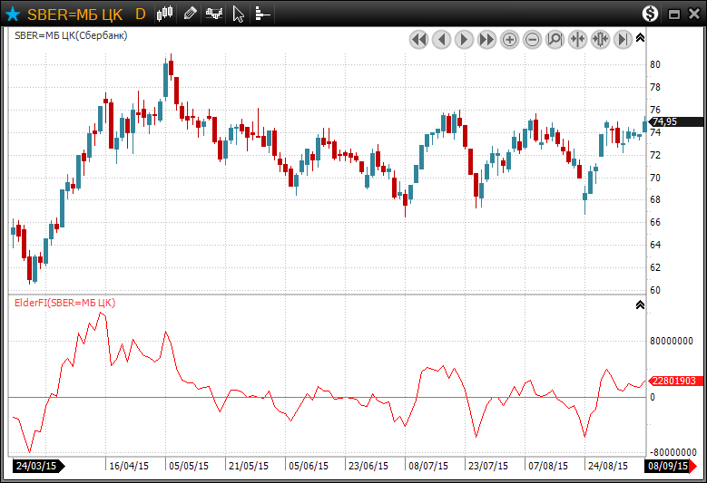The height and width of the screenshot is (483, 707).
Task: Zoom in with the plus button
Action: (509, 39)
